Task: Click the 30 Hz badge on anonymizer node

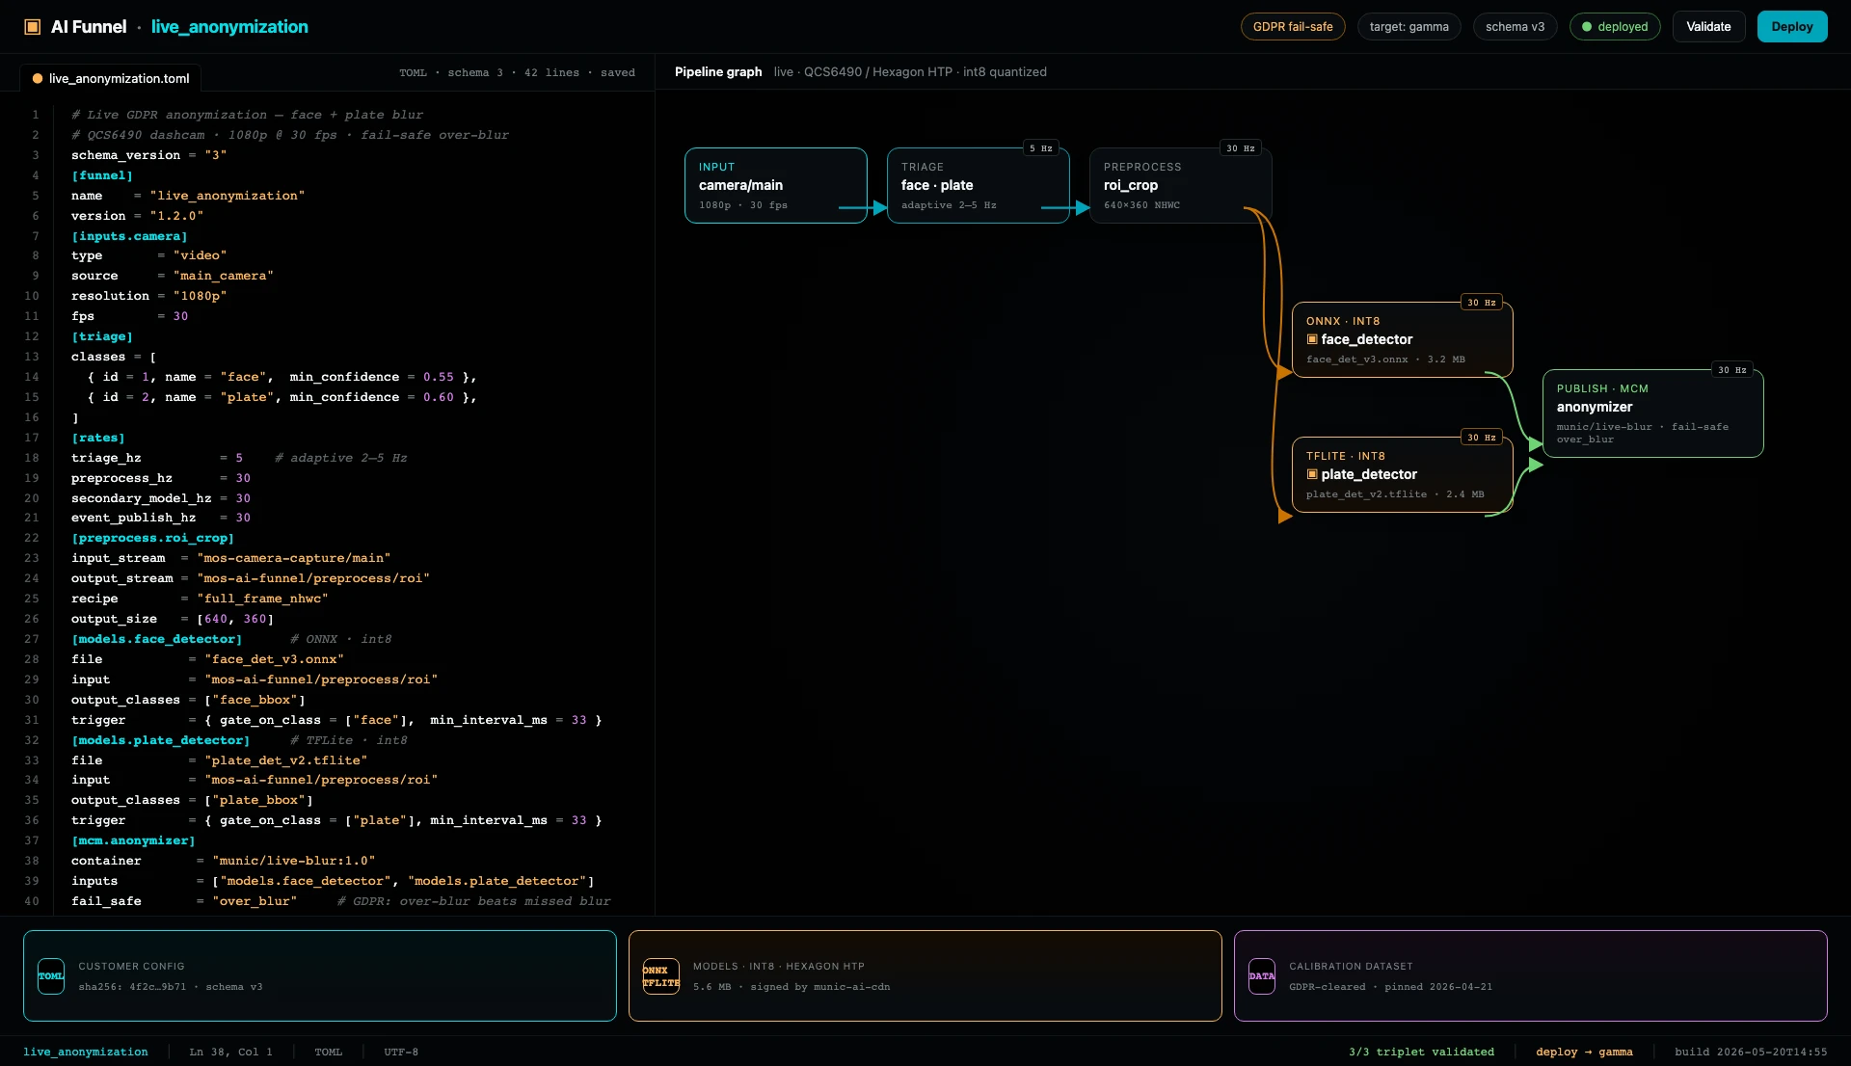Action: pos(1732,370)
